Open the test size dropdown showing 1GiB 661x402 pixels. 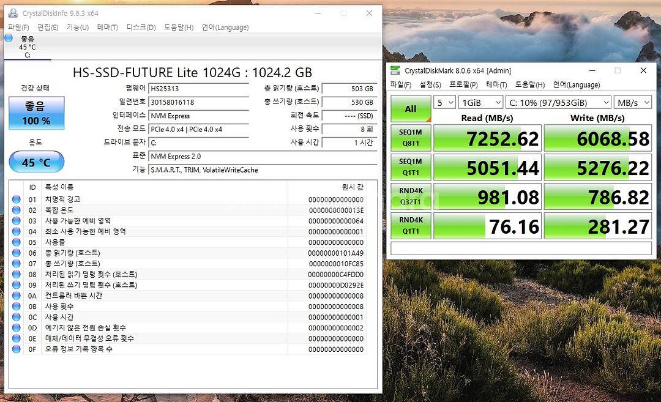pyautogui.click(x=480, y=102)
